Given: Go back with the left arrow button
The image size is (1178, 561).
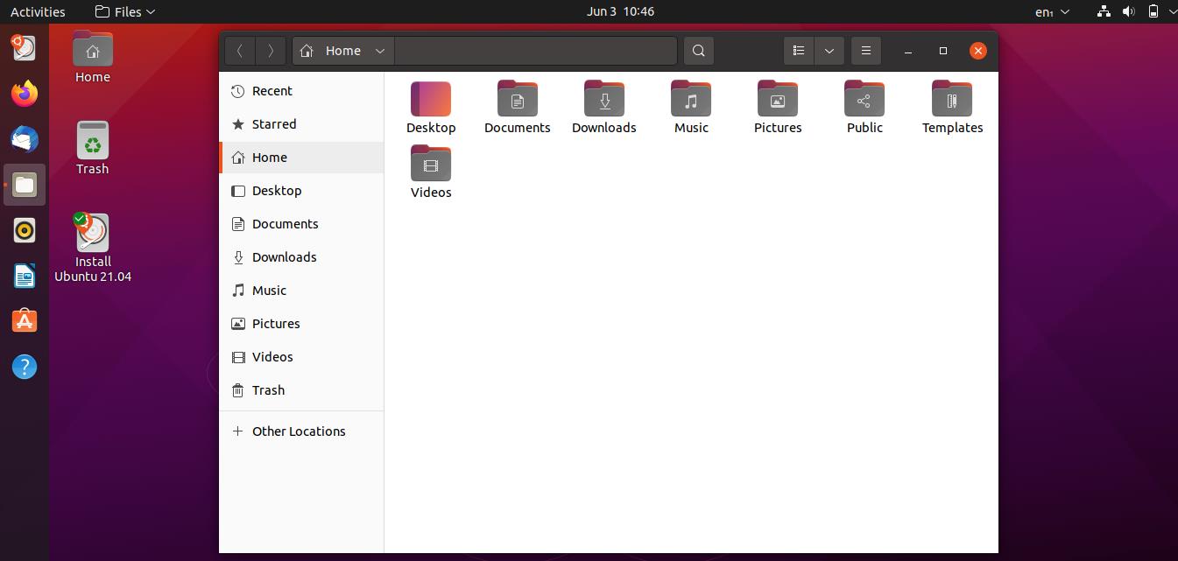Looking at the screenshot, I should (x=240, y=51).
